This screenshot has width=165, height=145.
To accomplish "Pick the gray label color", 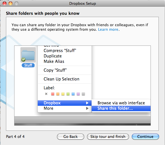I will click(x=83, y=94).
